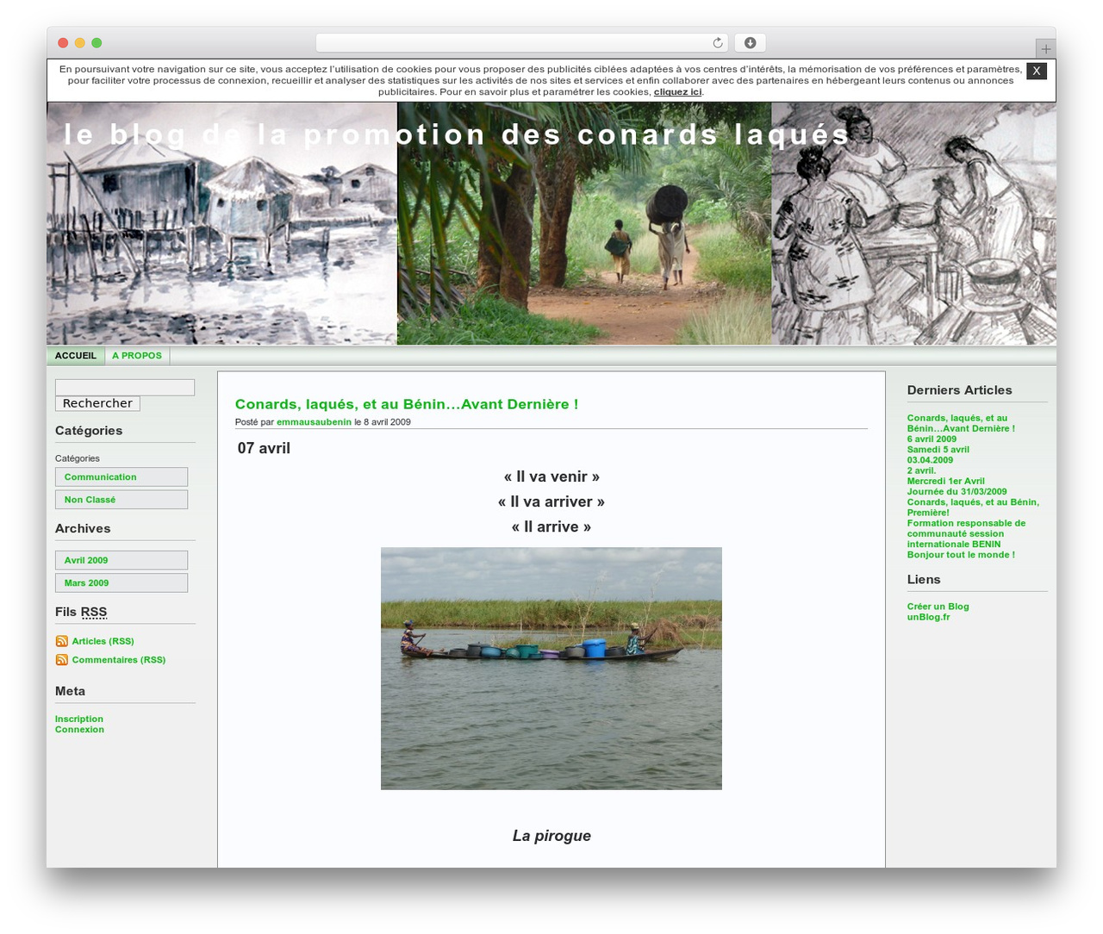Open recent article '6 avril 2009'
Viewport: 1103px width, 934px height.
pos(932,439)
